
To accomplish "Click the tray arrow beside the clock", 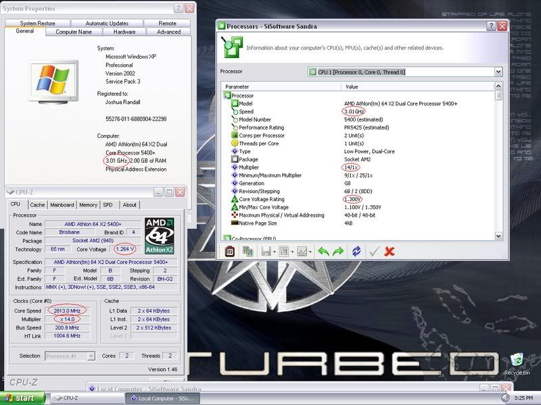I will point(505,398).
